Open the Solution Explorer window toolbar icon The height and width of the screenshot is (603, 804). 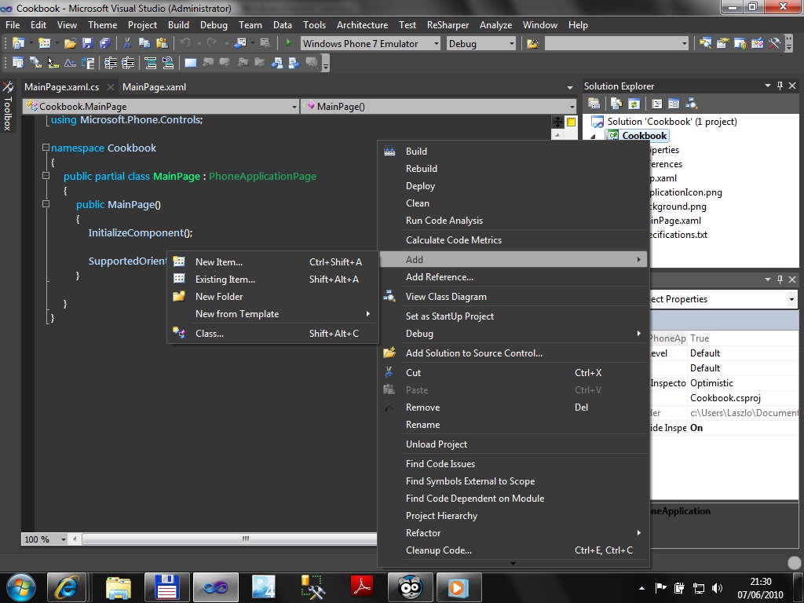(x=706, y=44)
